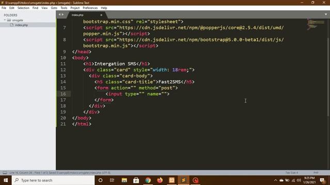This screenshot has height=185, width=330.
Task: Click OneDrive cloud tray icon
Action: coord(282,180)
